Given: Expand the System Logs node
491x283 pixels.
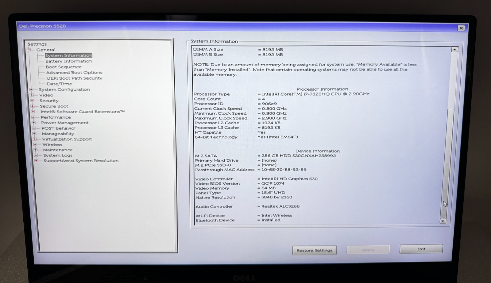Looking at the screenshot, I should coord(36,155).
